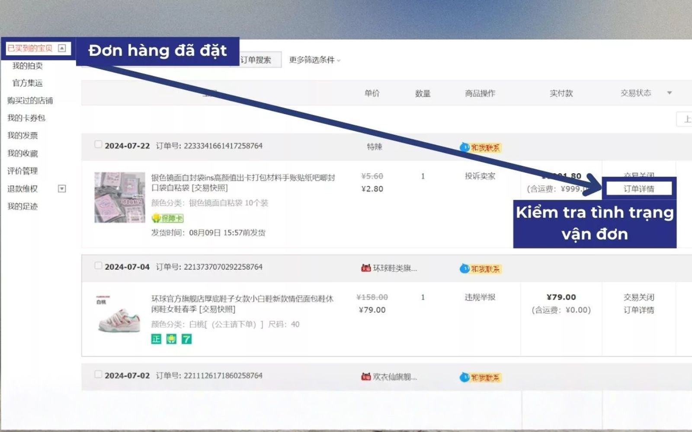Tick checkbox for order dated 2024-07-04
This screenshot has height=432, width=692.
tap(98, 265)
